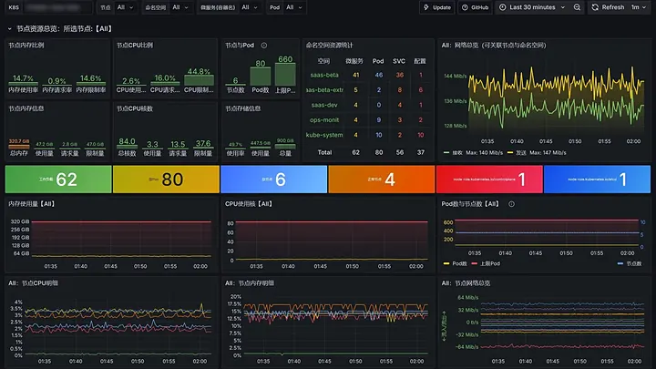Open the CPU使用核【All】 panel title menu
The height and width of the screenshot is (369, 656).
[249, 204]
